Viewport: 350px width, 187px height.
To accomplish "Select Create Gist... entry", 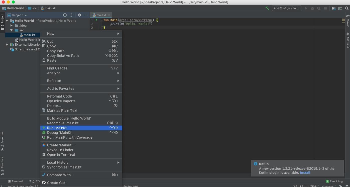I will click(81, 183).
